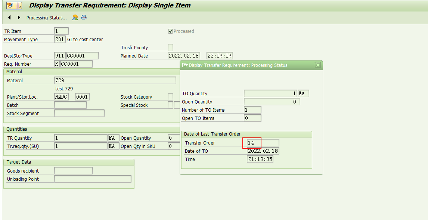Click the Open Qty in SKU field
428x220 pixels.
(x=174, y=146)
